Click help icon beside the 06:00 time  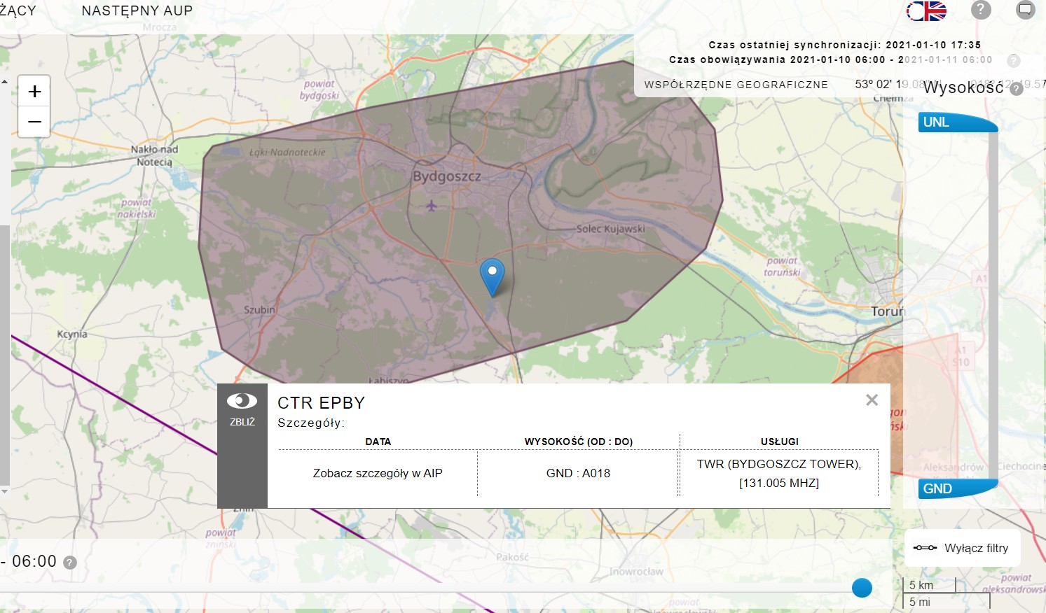[70, 562]
